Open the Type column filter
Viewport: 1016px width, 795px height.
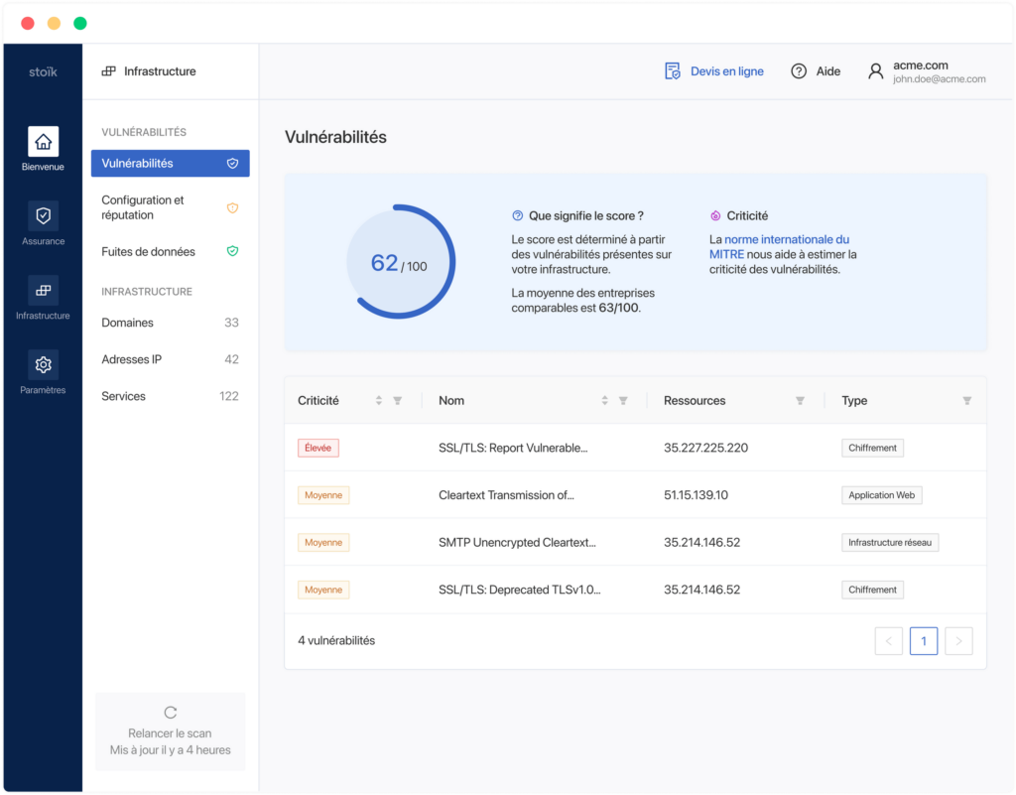(966, 401)
